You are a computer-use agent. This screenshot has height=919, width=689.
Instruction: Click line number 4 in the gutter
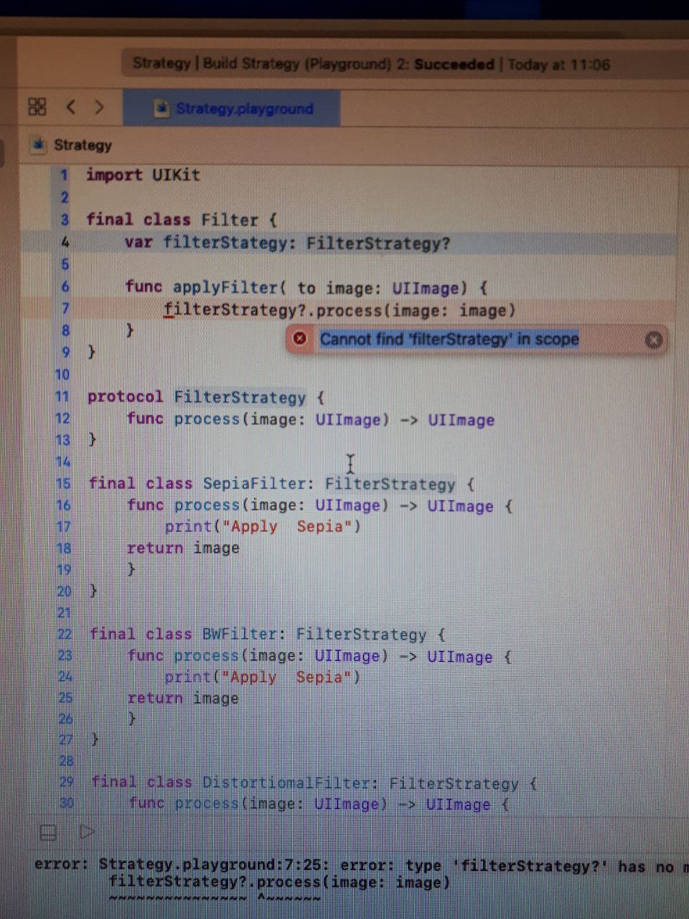click(x=65, y=243)
